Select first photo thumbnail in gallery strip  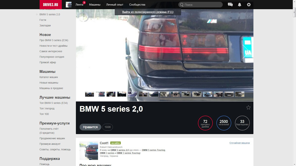tap(89, 94)
